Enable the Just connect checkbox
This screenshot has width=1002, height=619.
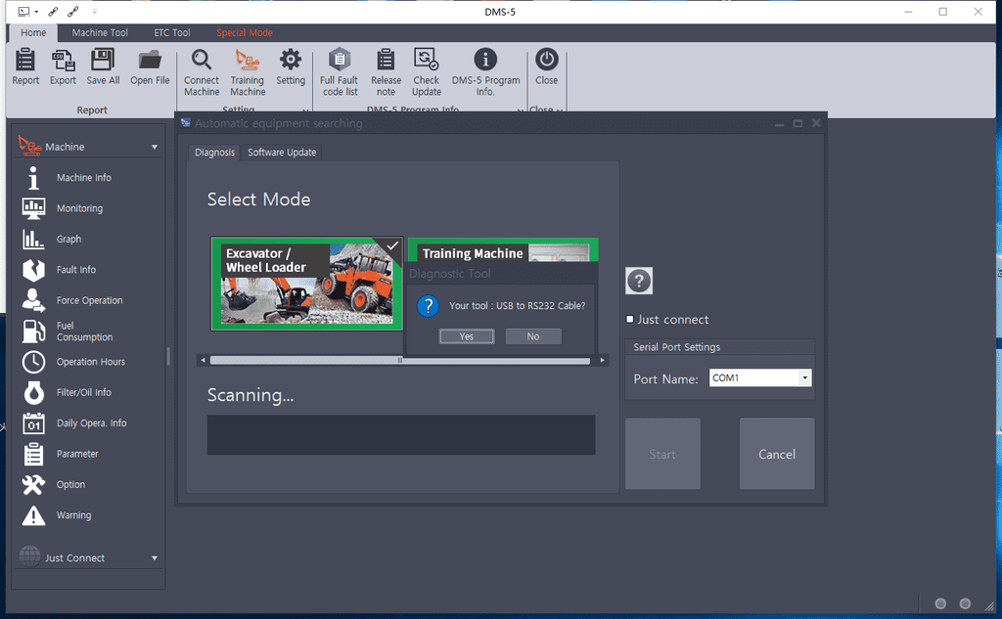tap(630, 320)
